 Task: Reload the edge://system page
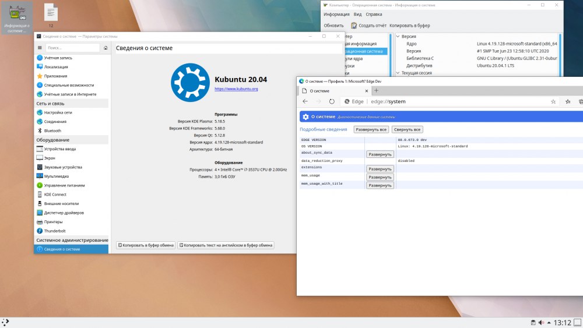(332, 101)
